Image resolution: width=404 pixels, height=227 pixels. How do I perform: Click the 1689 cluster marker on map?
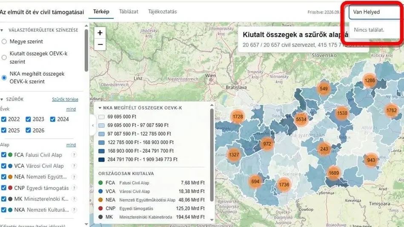click(334, 173)
